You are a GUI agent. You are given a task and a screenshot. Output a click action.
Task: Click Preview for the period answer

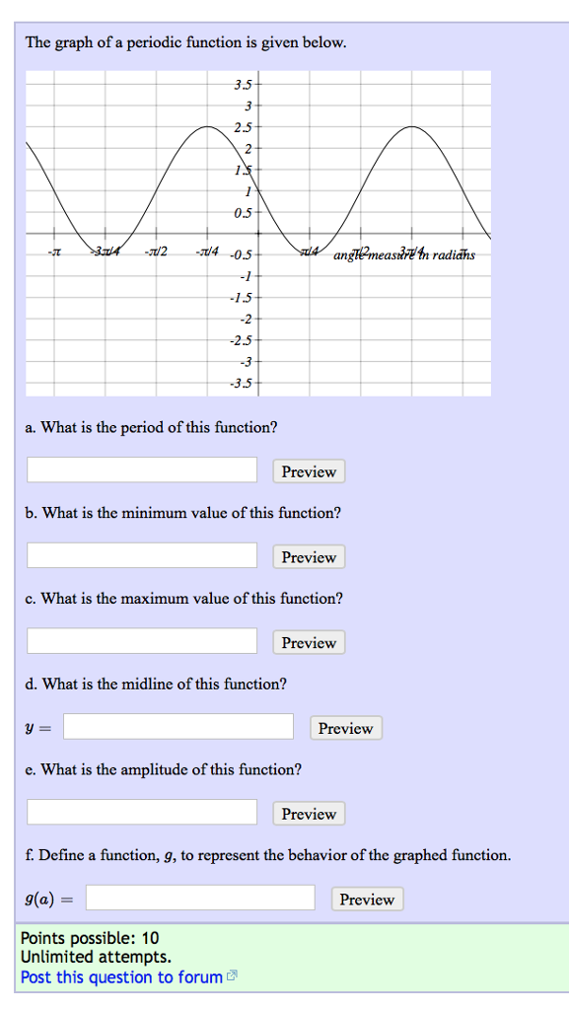[308, 471]
